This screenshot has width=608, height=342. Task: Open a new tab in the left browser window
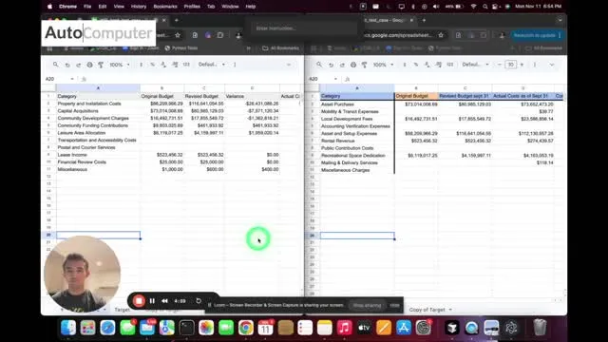(x=177, y=20)
